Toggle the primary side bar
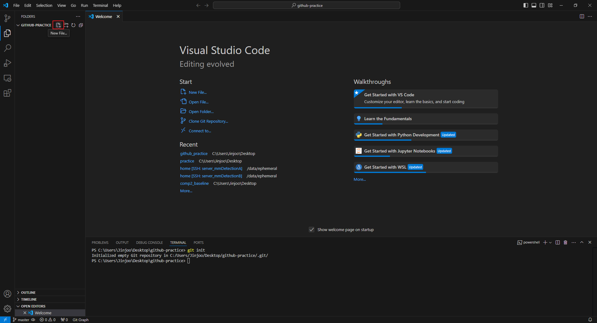Image resolution: width=597 pixels, height=323 pixels. [x=526, y=5]
